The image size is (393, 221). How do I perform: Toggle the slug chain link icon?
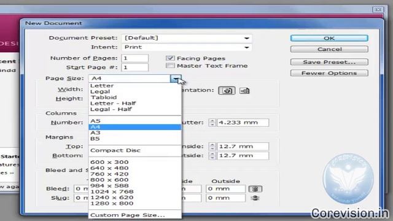[255, 198]
